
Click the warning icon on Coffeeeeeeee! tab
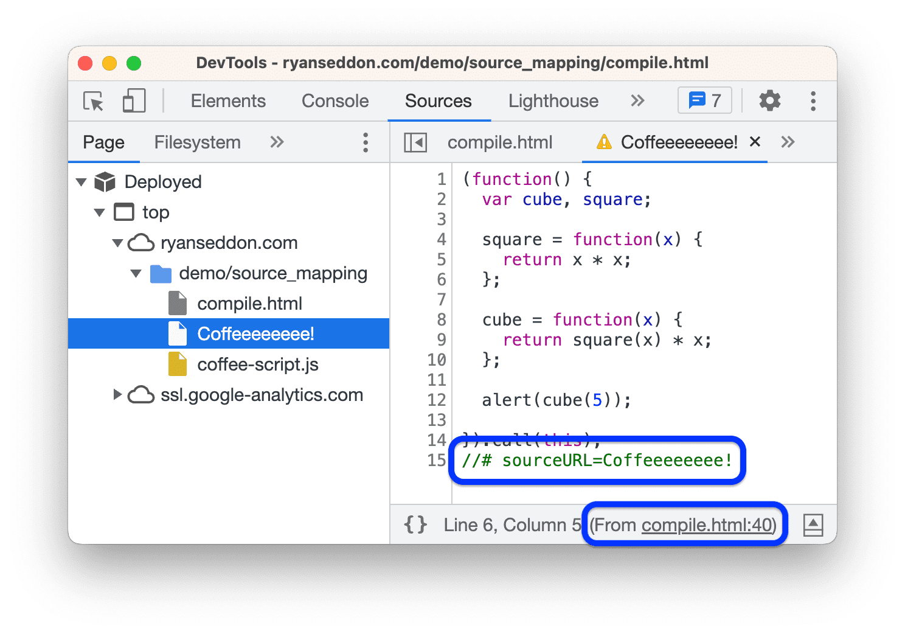pyautogui.click(x=603, y=142)
